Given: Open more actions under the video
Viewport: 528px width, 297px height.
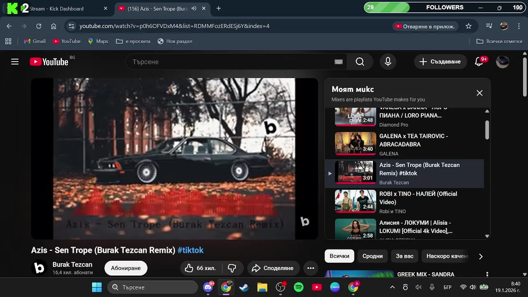Looking at the screenshot, I should pyautogui.click(x=311, y=268).
